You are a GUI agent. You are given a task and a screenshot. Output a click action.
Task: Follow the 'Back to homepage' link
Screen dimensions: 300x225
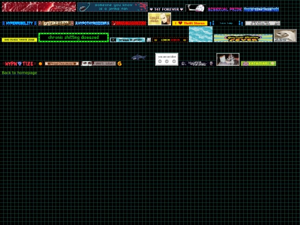tap(19, 73)
